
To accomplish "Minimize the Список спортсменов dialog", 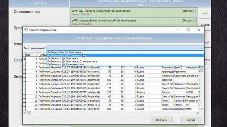I will (178, 30).
